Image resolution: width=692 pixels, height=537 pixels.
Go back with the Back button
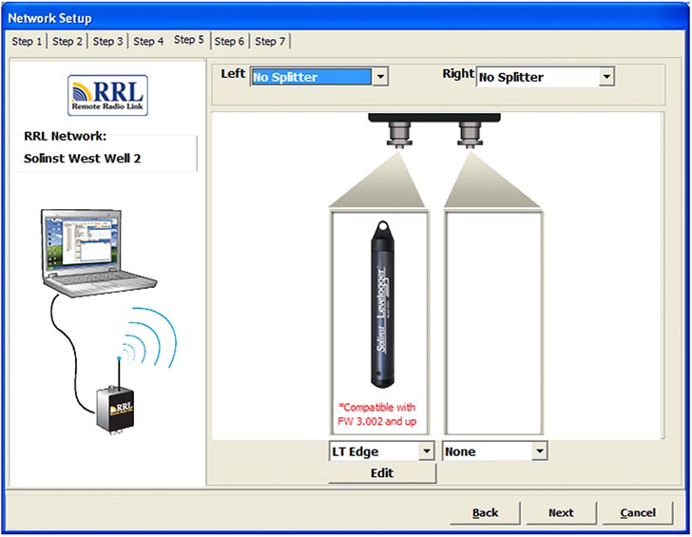coord(485,512)
